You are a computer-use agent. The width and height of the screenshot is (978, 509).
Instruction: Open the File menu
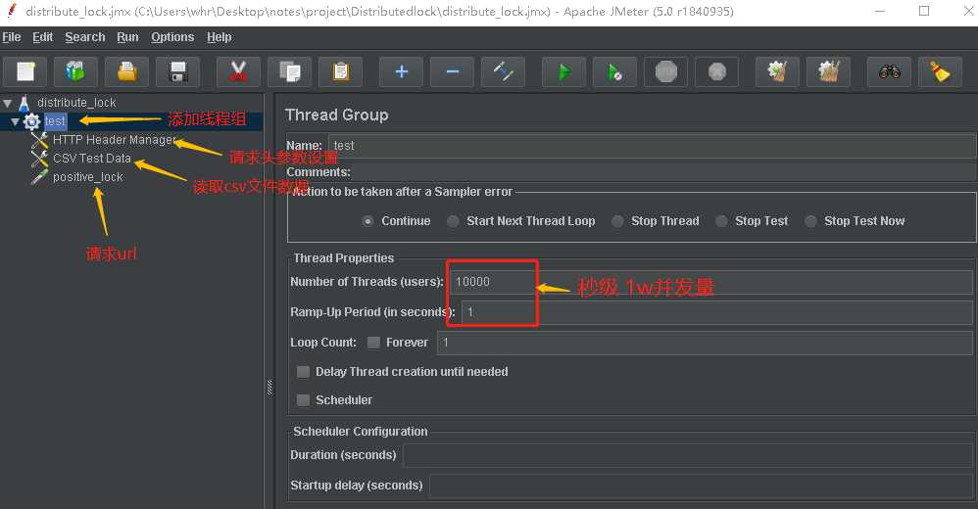click(11, 37)
